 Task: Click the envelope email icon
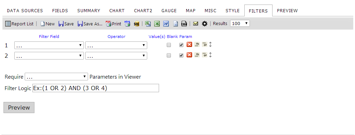(x=196, y=24)
